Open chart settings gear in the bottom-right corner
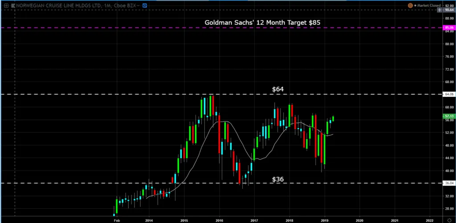This screenshot has width=456, height=223. click(450, 219)
